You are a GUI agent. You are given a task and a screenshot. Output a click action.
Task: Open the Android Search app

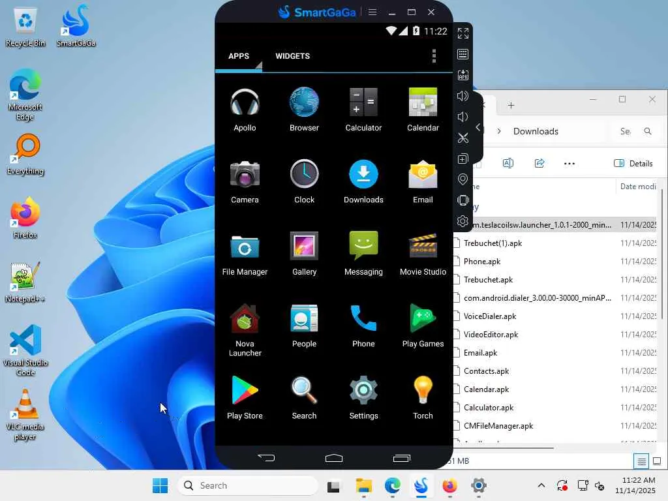[304, 397]
